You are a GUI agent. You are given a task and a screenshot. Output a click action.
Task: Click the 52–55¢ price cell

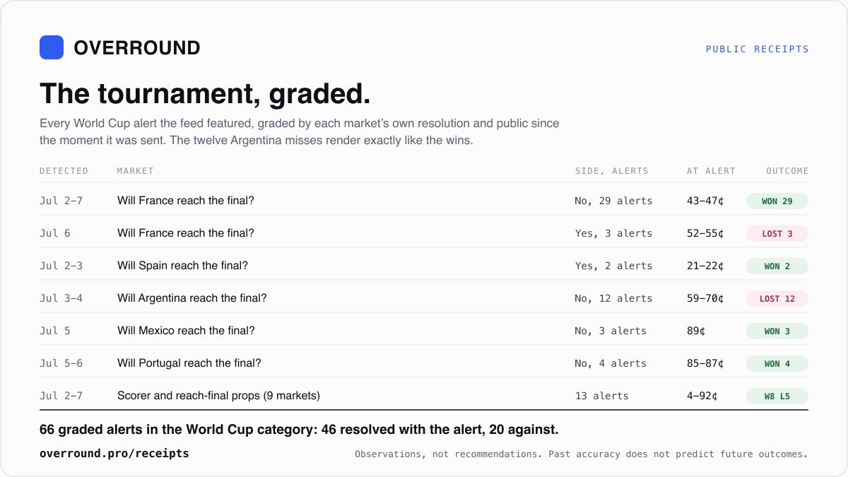point(705,233)
